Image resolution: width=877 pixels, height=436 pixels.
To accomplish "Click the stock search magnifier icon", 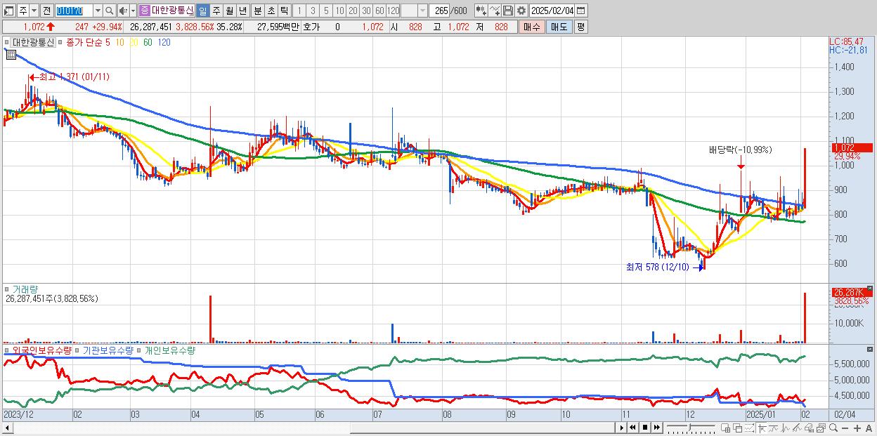I will point(108,11).
